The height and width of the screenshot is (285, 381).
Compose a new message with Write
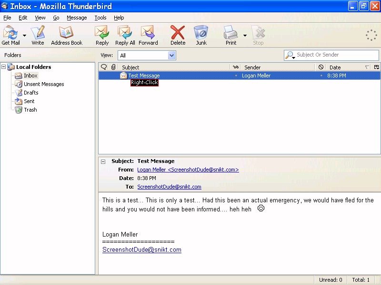click(38, 35)
